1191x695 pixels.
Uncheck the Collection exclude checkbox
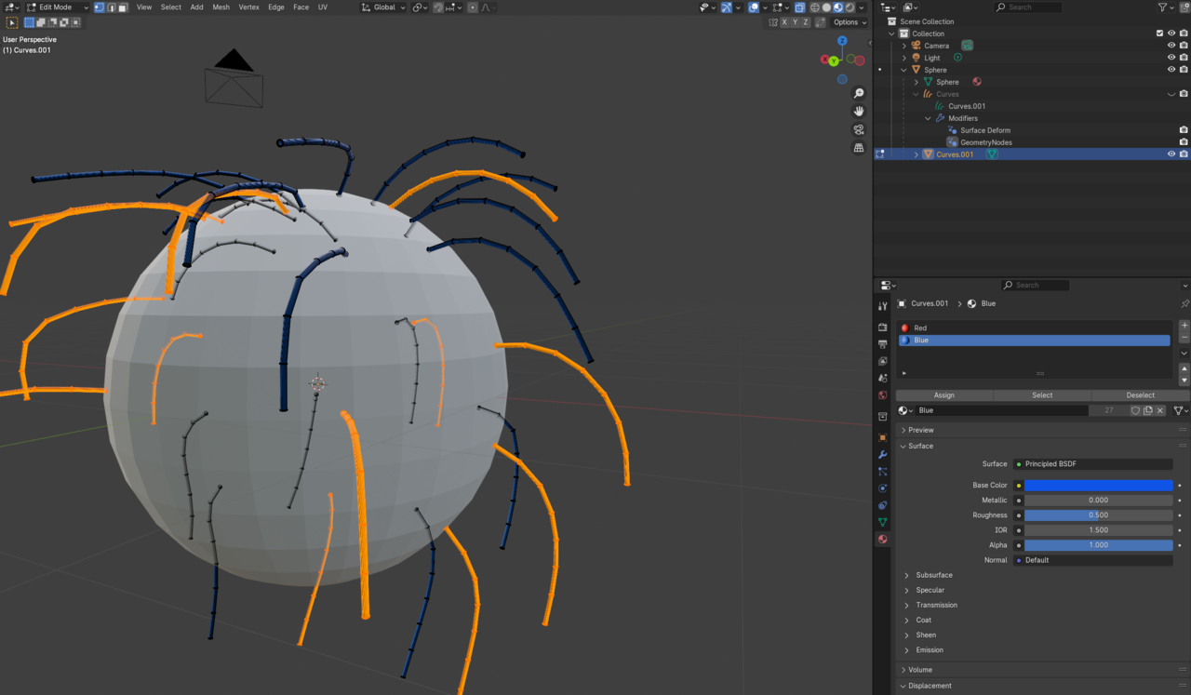[x=1159, y=33]
